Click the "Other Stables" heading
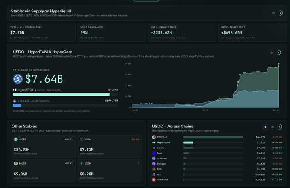The height and width of the screenshot is (188, 290). tap(24, 126)
